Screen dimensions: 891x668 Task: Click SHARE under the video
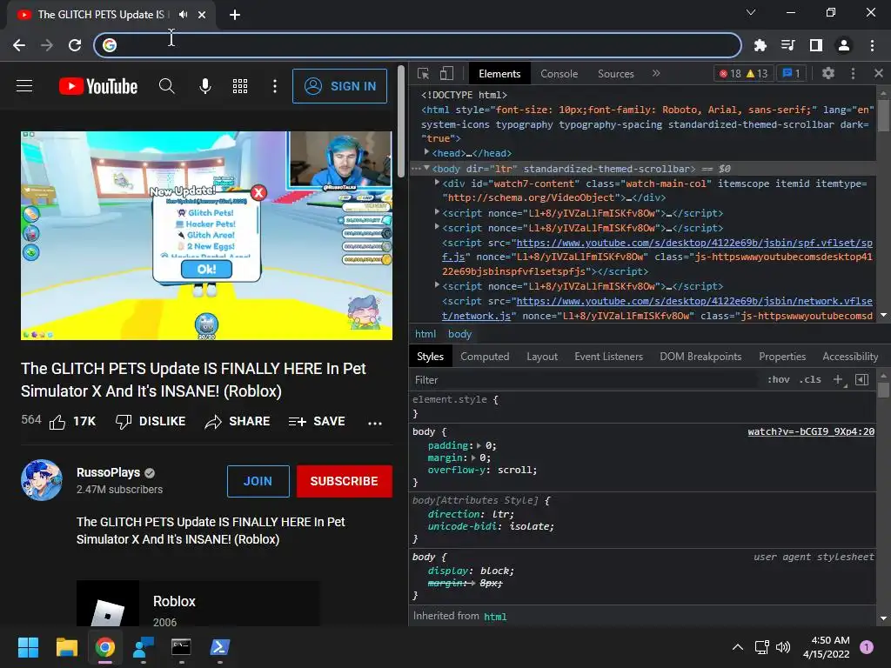coord(238,422)
